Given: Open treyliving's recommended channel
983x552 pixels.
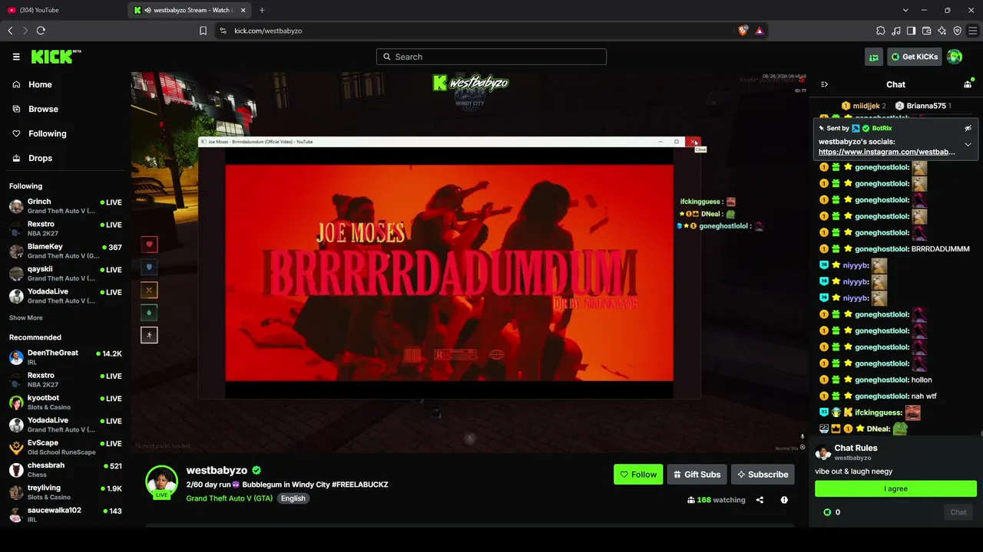Looking at the screenshot, I should [65, 492].
